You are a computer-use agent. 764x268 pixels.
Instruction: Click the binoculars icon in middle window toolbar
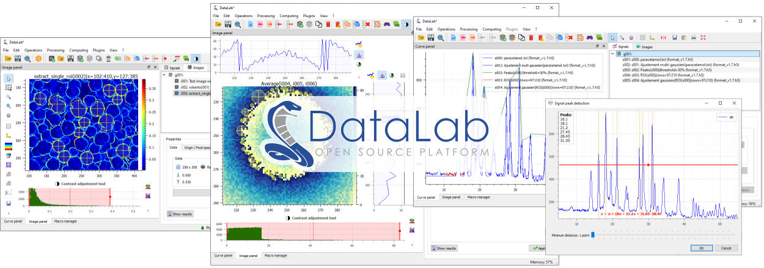(x=387, y=24)
